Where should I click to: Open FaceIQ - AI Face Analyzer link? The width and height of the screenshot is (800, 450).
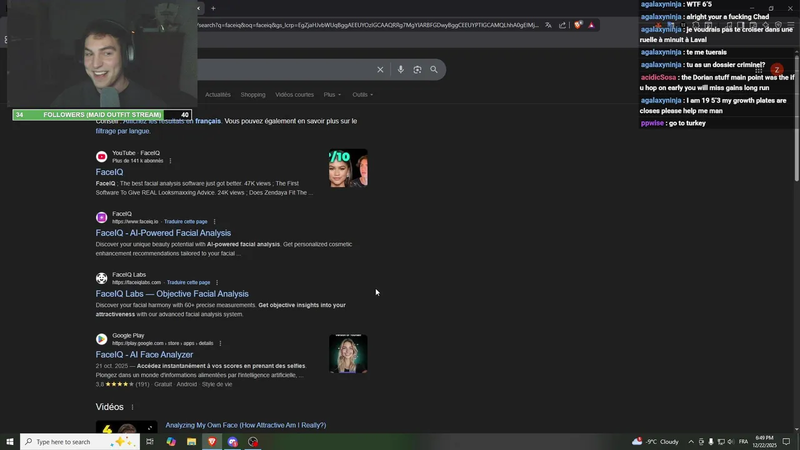click(144, 354)
